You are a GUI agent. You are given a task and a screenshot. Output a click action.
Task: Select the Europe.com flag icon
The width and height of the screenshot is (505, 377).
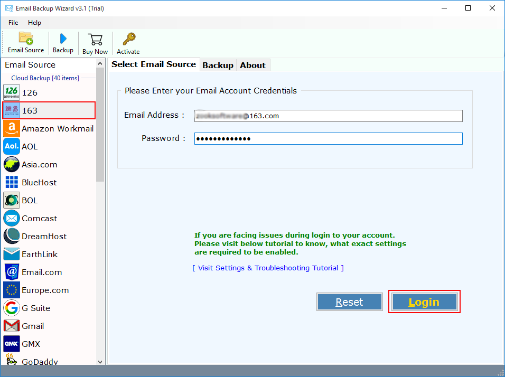tap(12, 290)
